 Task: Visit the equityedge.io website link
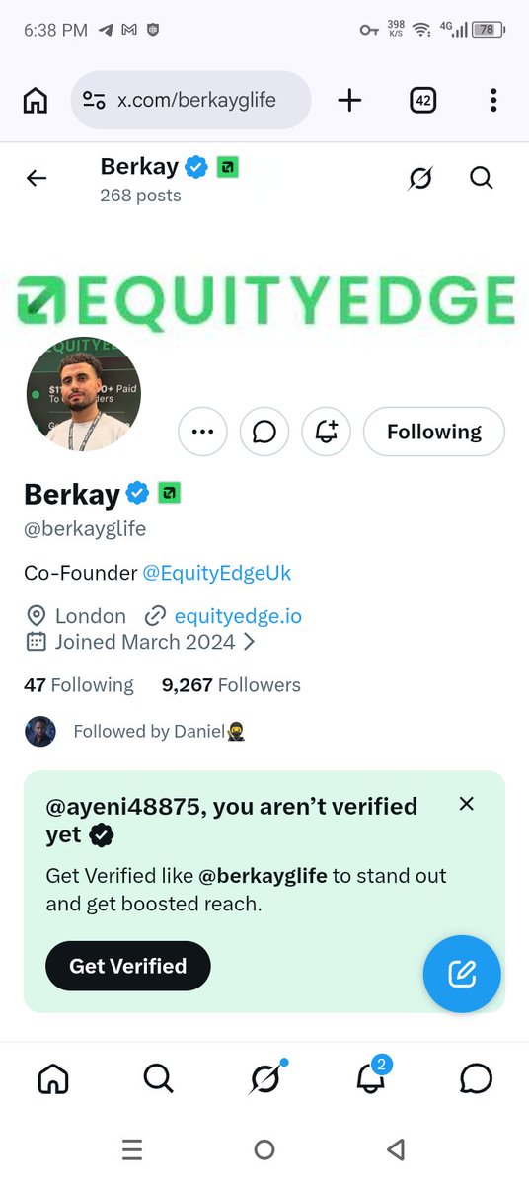pyautogui.click(x=238, y=616)
